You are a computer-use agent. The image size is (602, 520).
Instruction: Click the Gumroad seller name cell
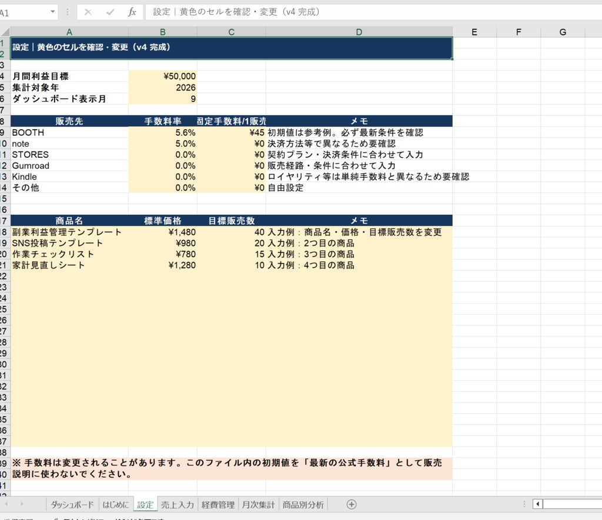pos(69,166)
